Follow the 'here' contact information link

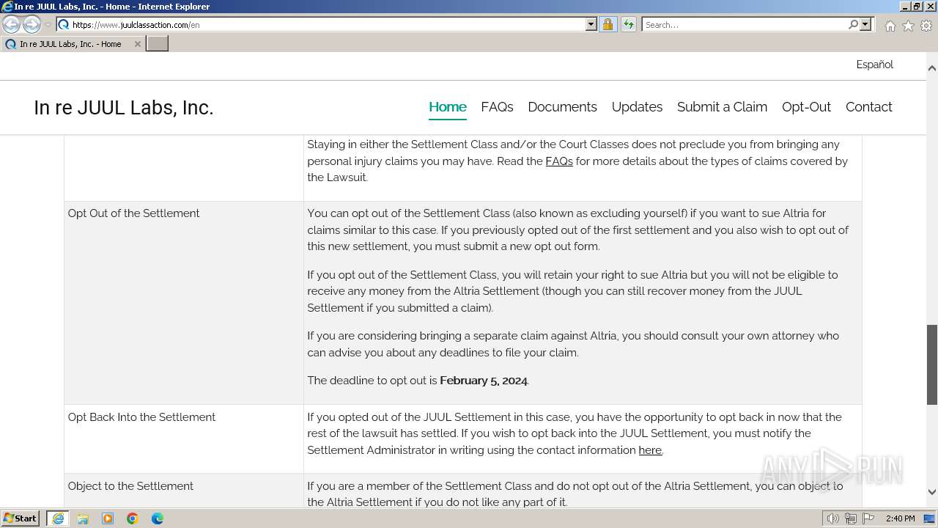(x=650, y=450)
